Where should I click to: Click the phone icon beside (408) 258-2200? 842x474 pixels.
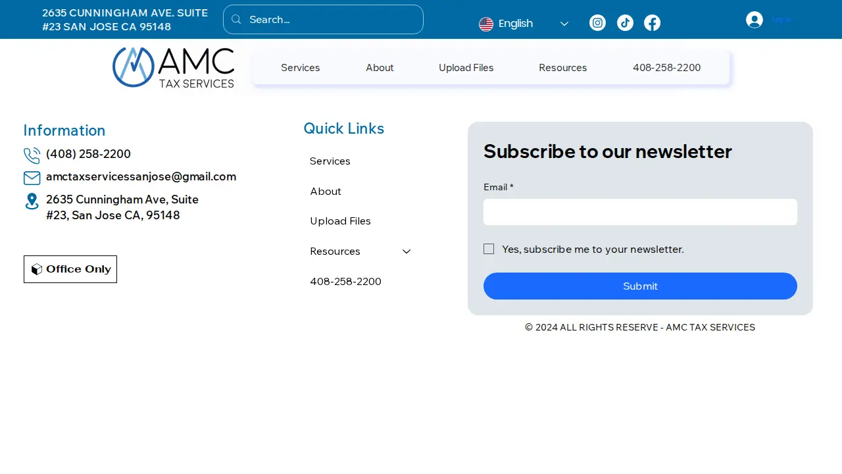32,155
